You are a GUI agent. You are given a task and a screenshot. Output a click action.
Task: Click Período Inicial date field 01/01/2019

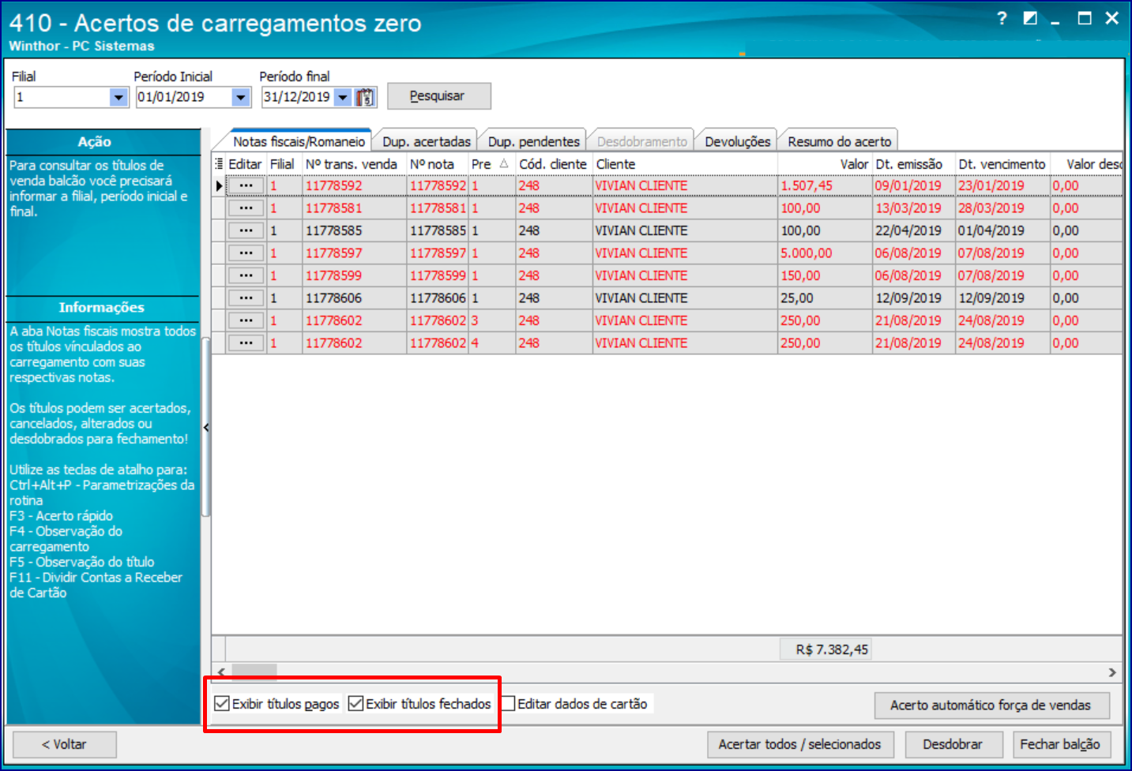tap(183, 97)
